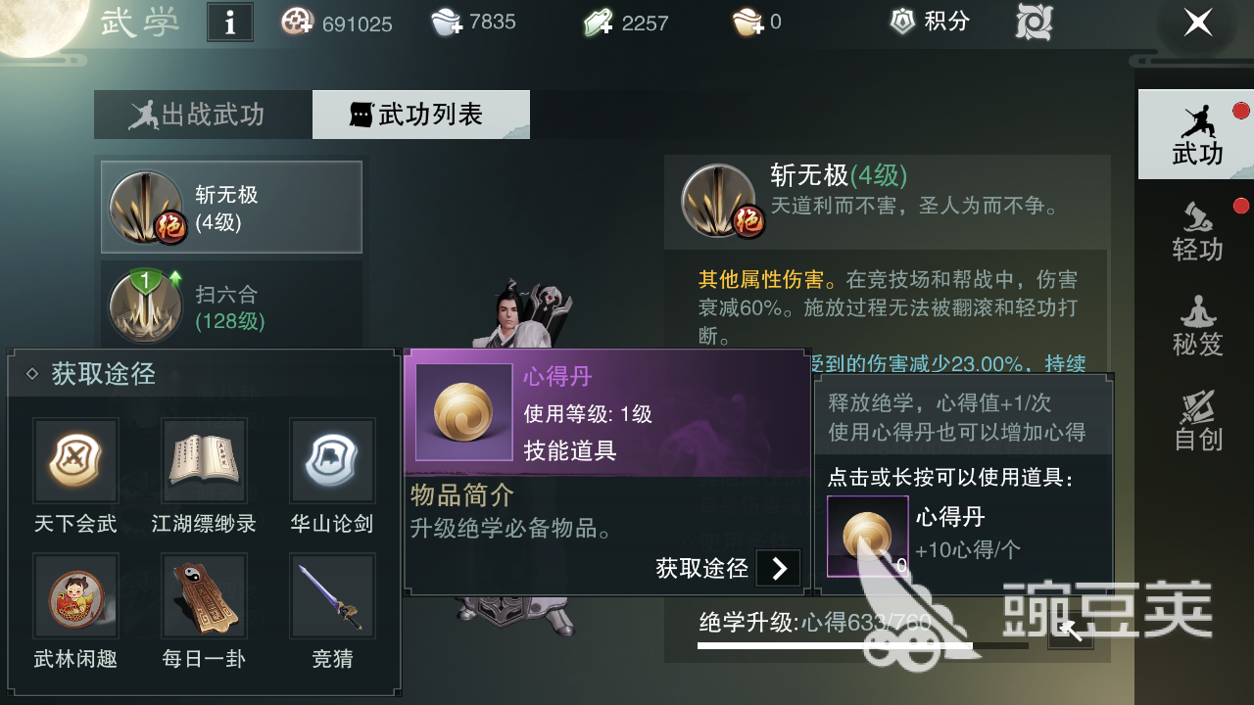Expand 获取途径 with the arrow button

tap(779, 568)
